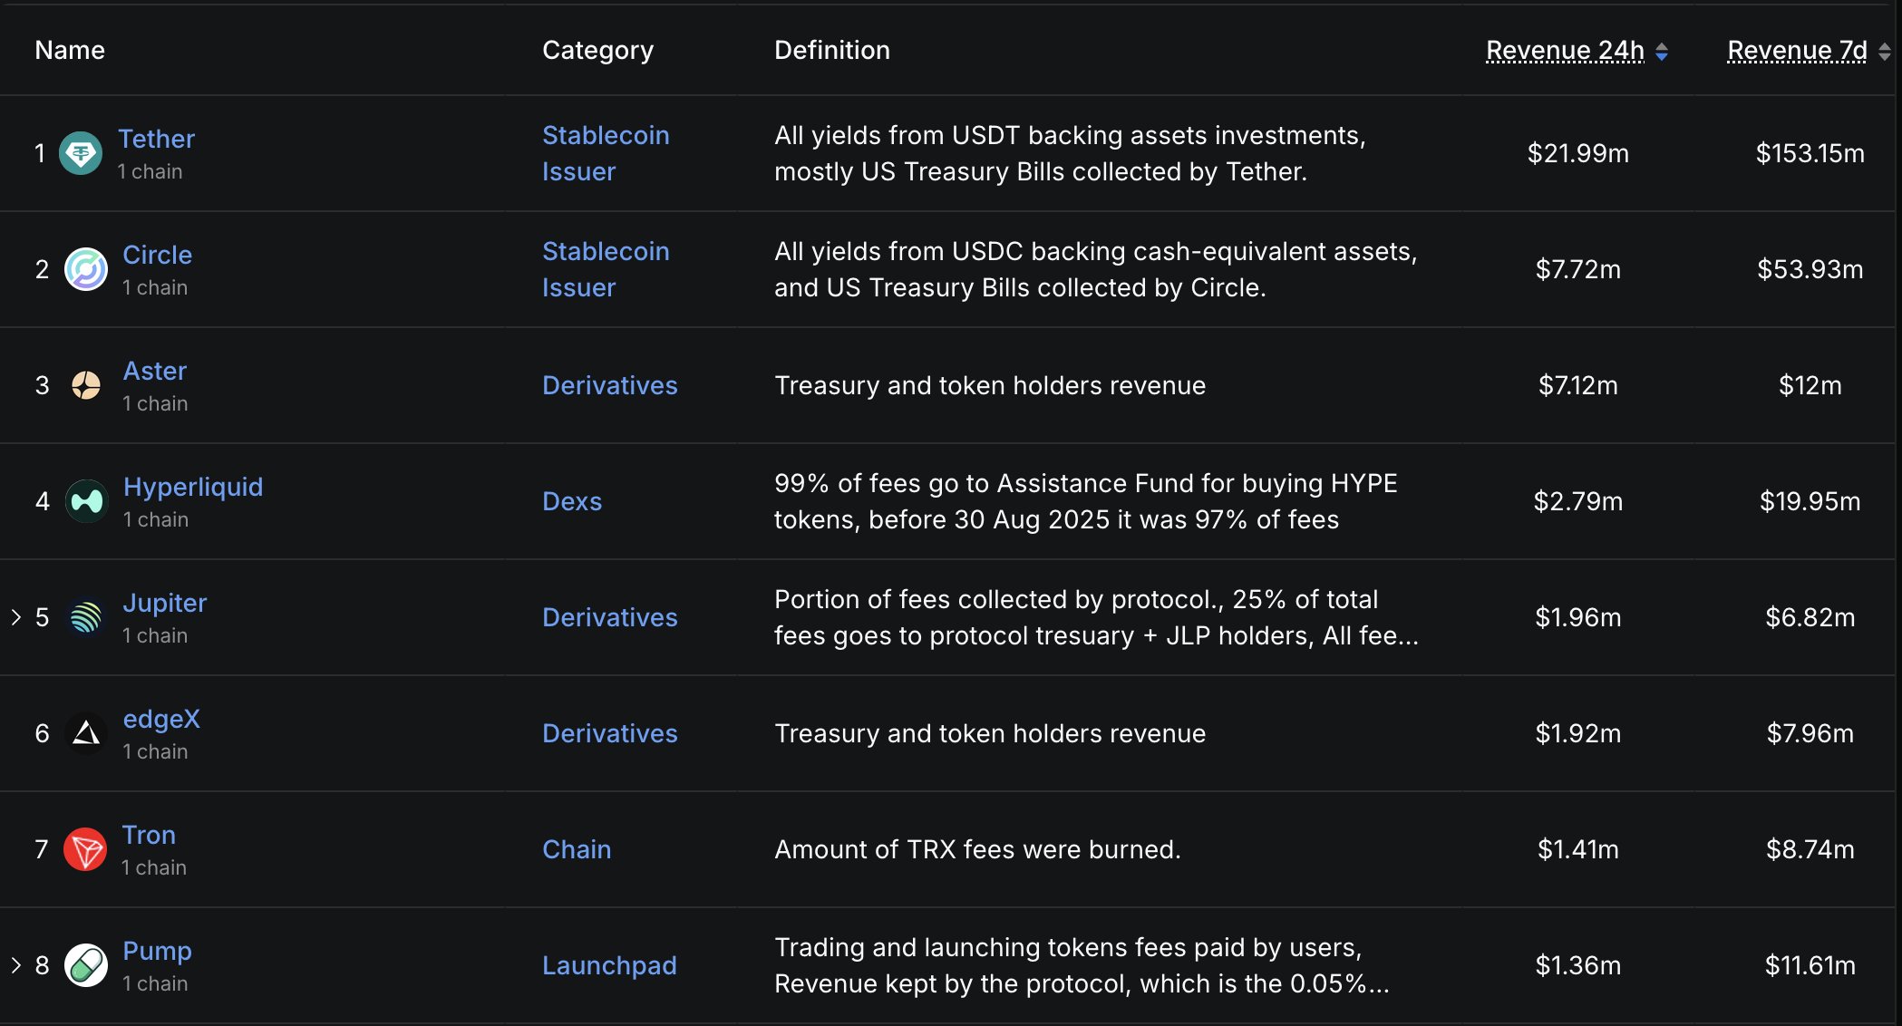
Task: Go to the Dexs category
Action: tap(572, 501)
